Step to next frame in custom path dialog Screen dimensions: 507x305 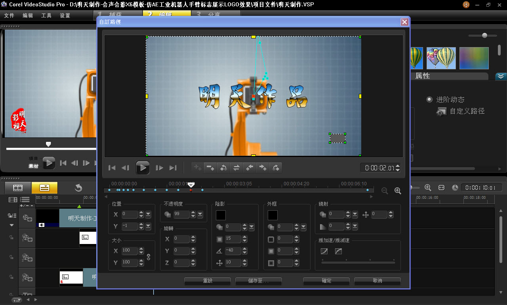[x=159, y=168]
